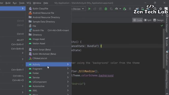Click the Ctrl+Shift+T context entry
The image size is (169, 95).
[x=13, y=70]
